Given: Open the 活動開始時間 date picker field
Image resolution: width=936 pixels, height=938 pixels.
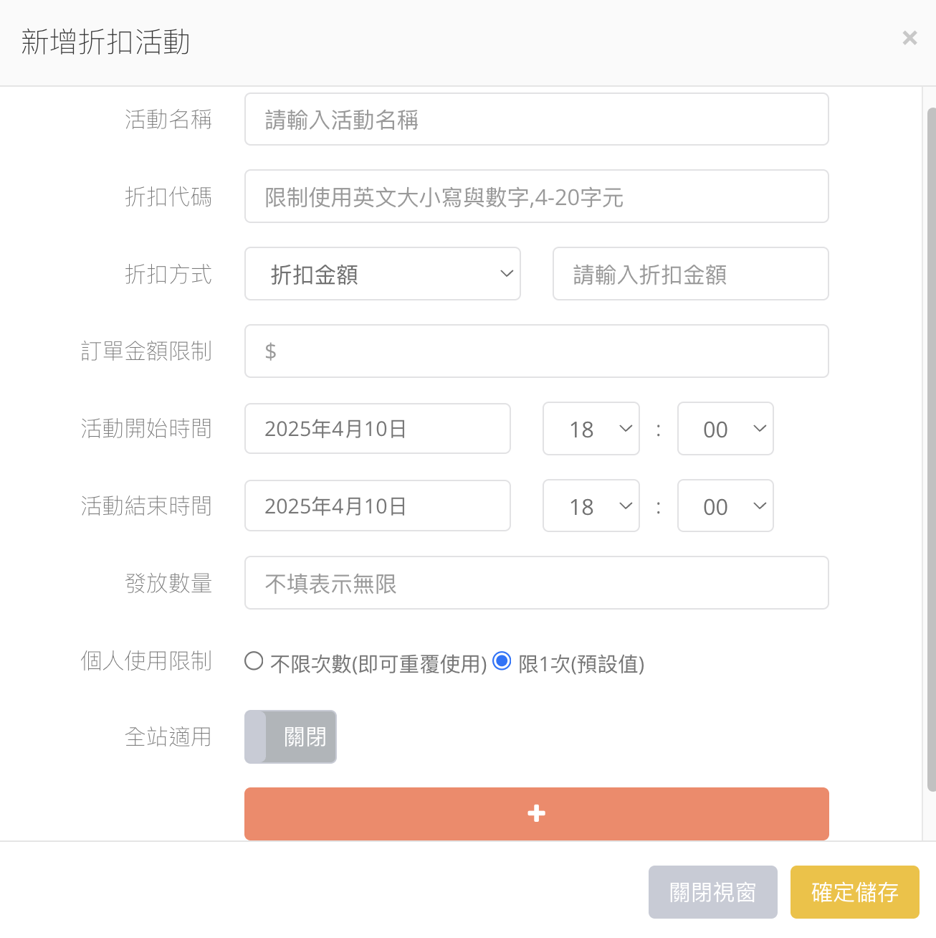Looking at the screenshot, I should pos(378,429).
